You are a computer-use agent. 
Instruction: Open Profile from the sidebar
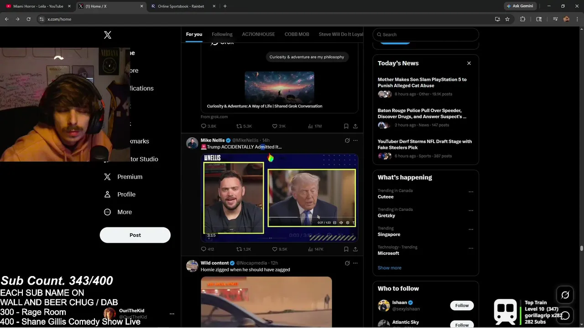pyautogui.click(x=120, y=195)
